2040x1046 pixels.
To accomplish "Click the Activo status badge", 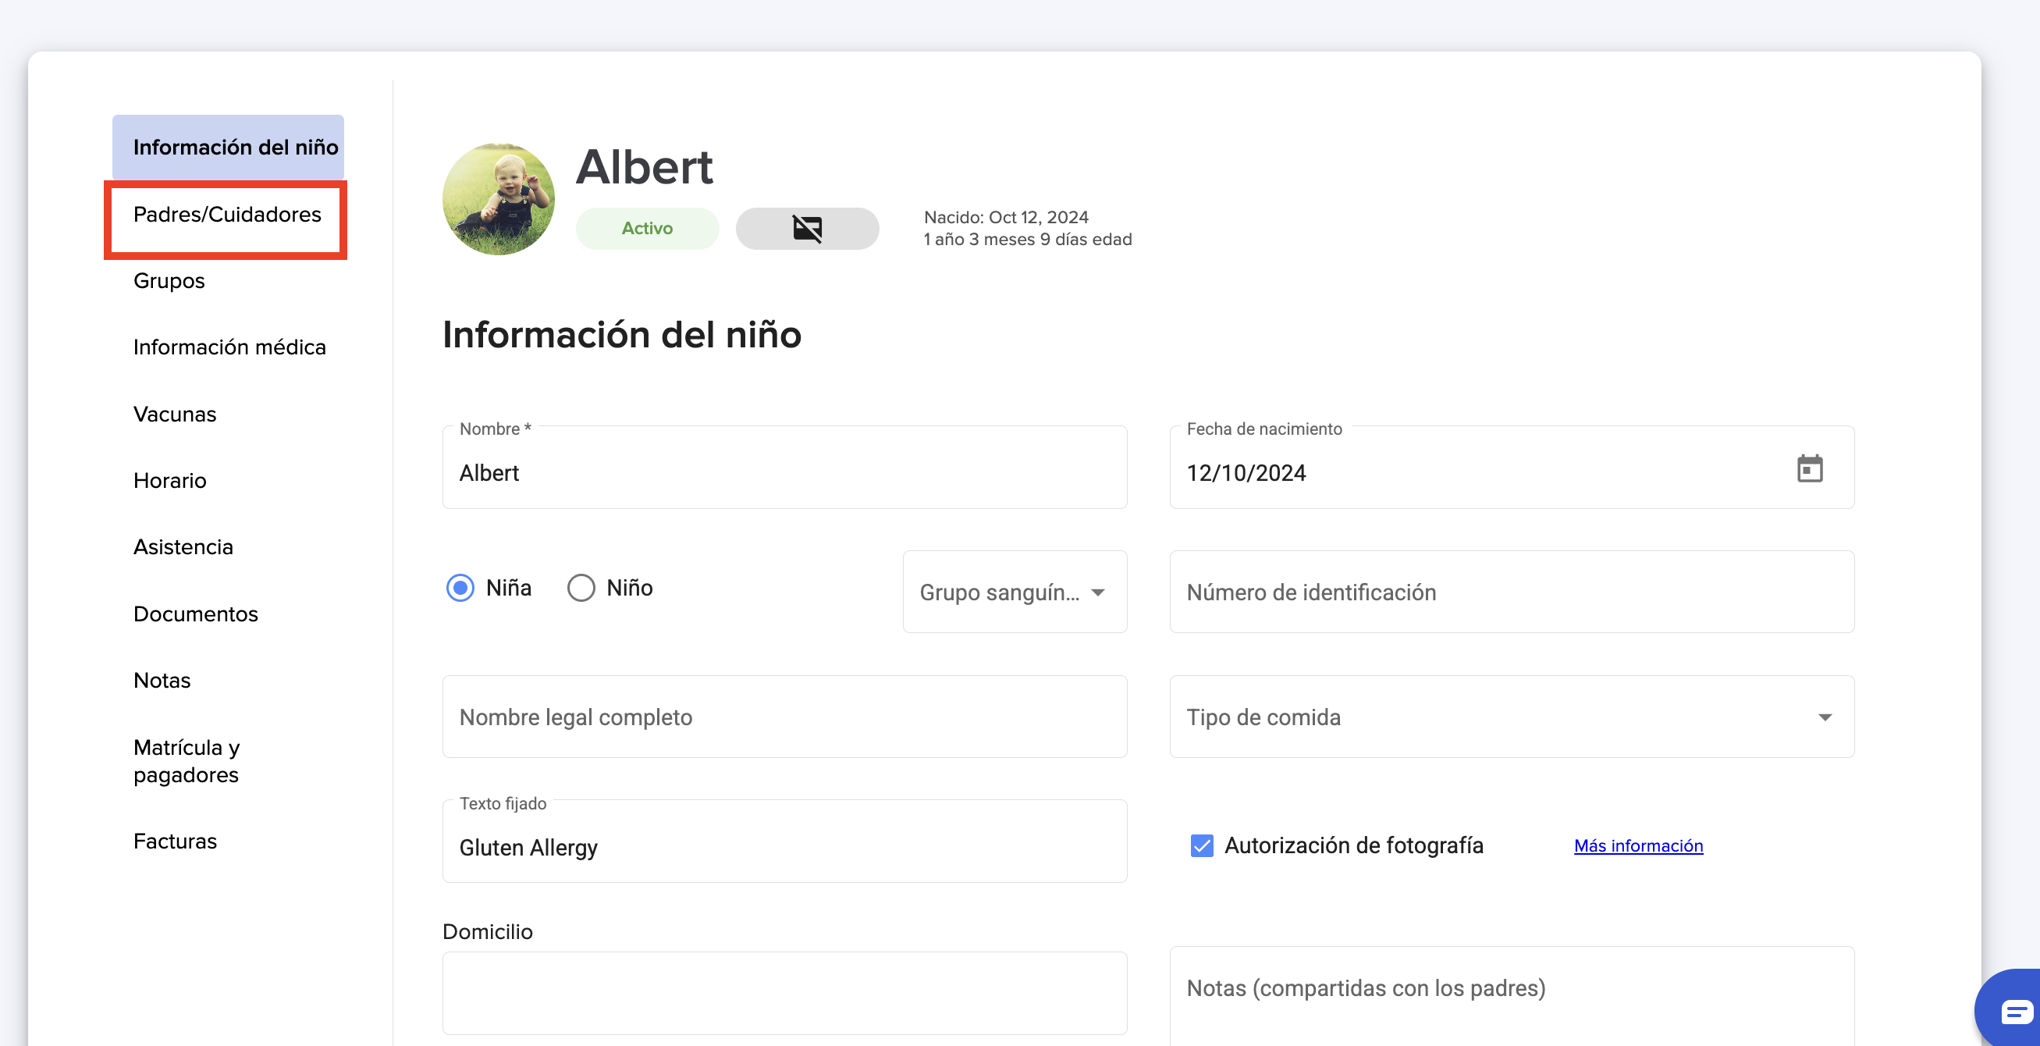I will click(x=646, y=229).
